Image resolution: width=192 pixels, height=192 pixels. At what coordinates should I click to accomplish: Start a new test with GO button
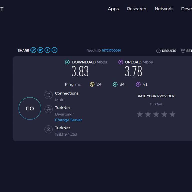(x=30, y=108)
